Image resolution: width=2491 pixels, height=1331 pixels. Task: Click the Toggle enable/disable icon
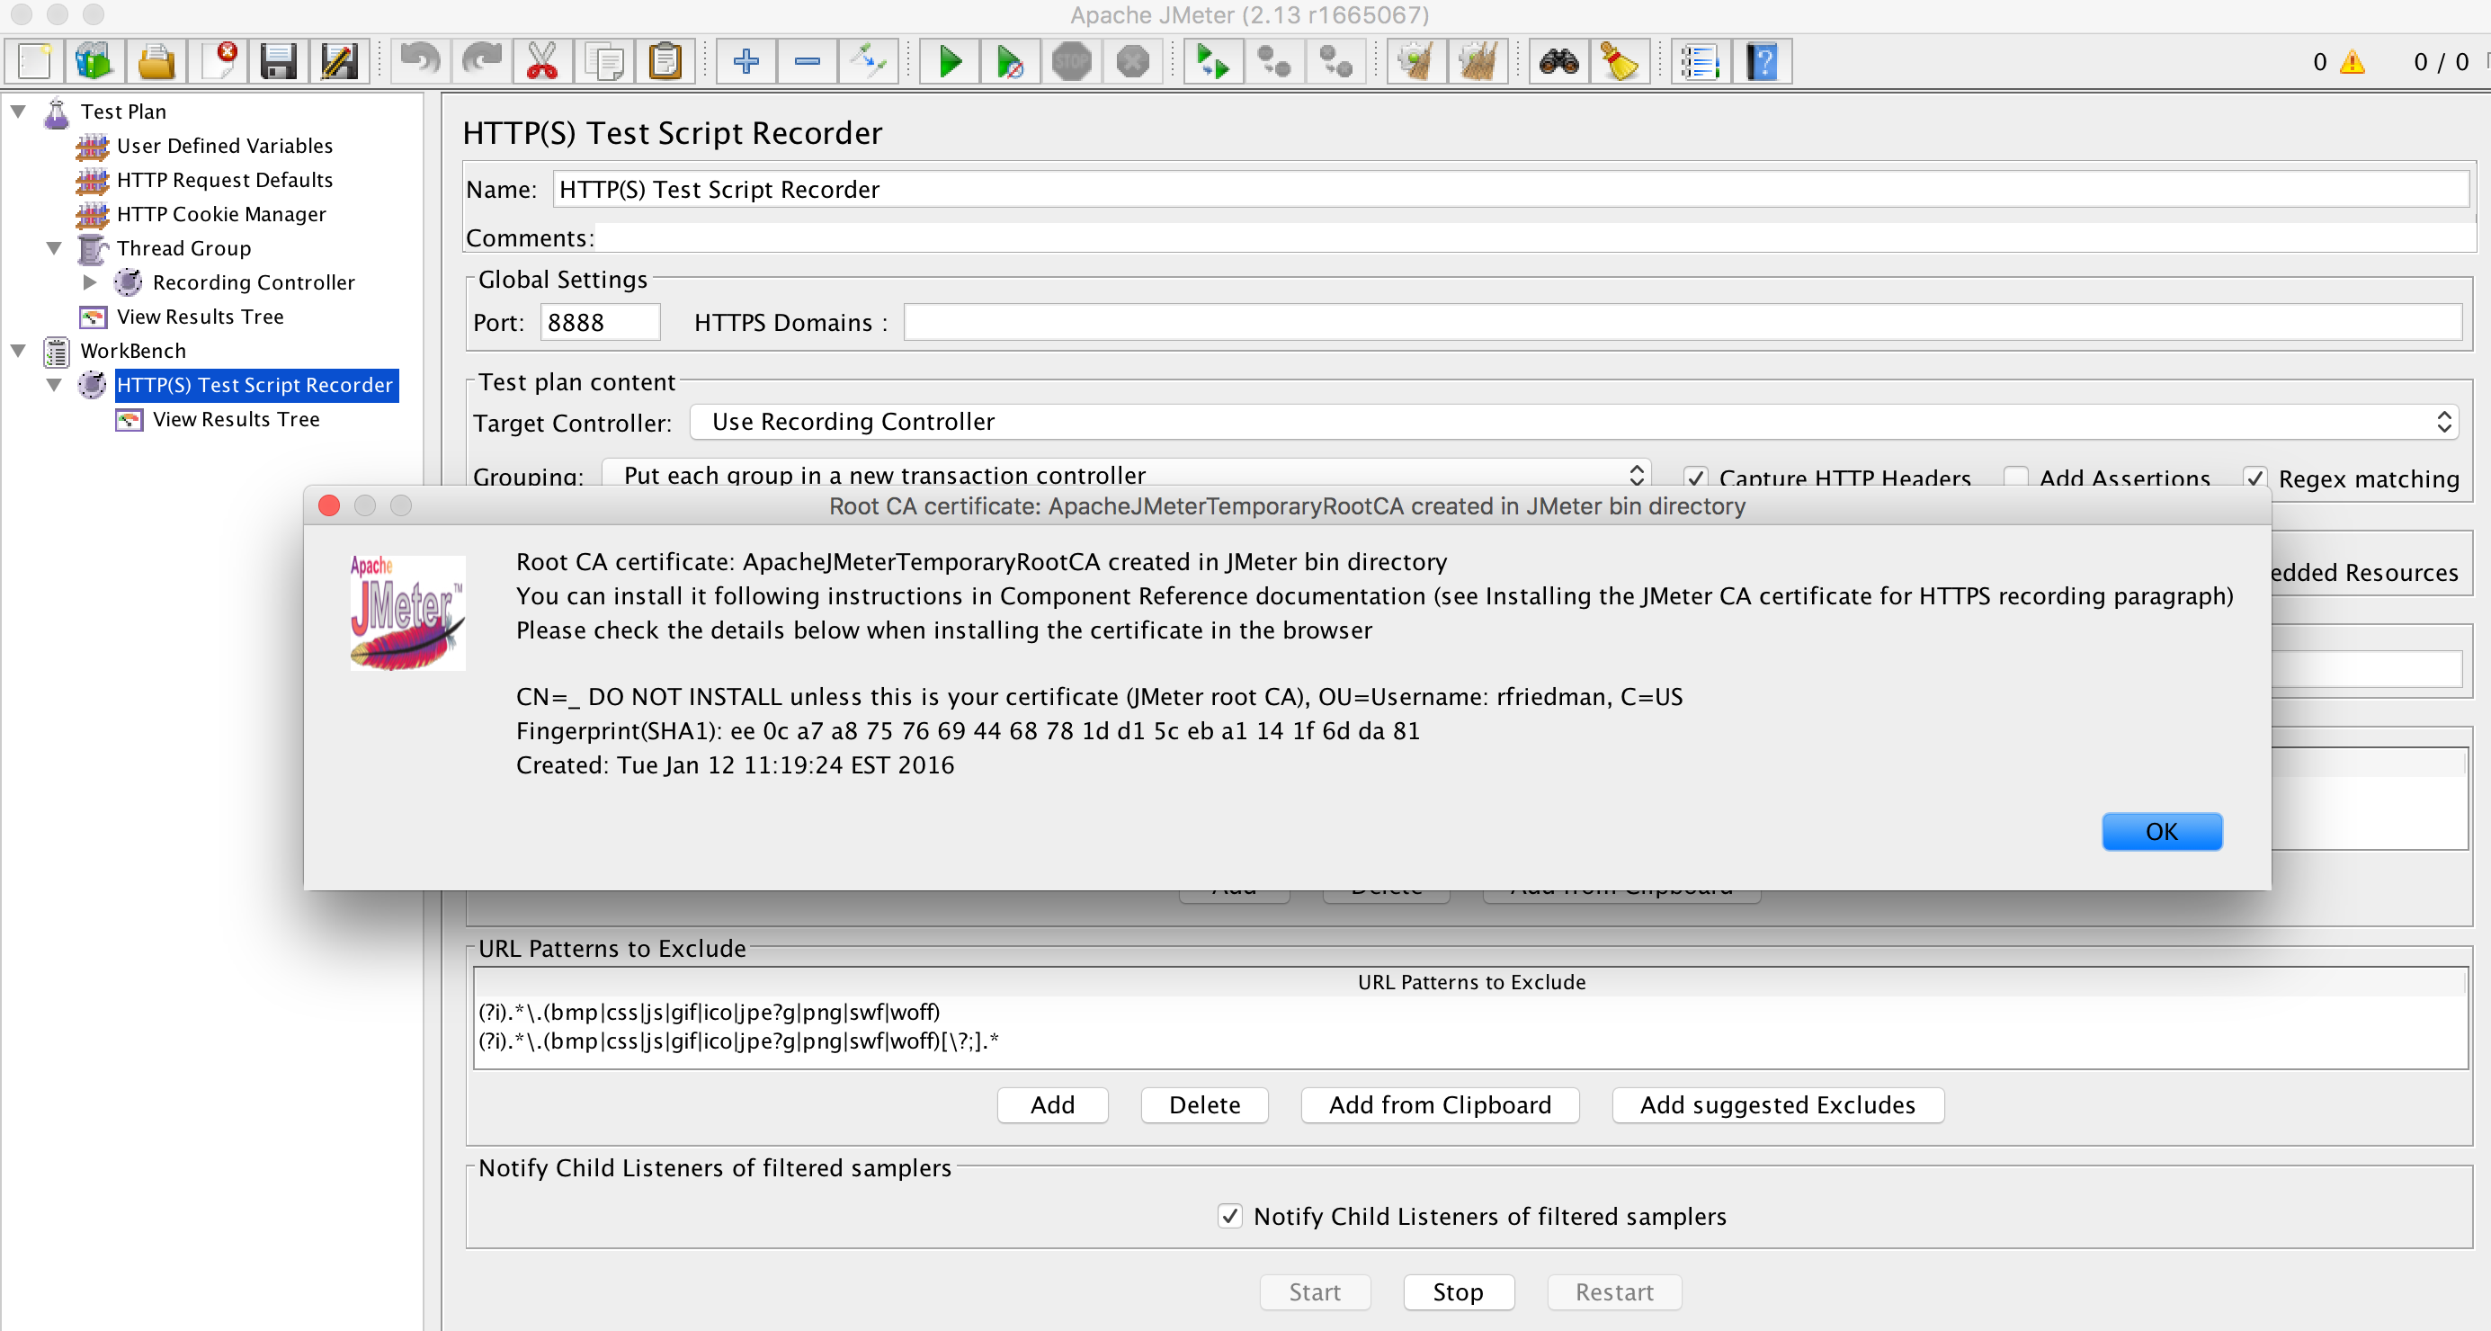(x=868, y=61)
